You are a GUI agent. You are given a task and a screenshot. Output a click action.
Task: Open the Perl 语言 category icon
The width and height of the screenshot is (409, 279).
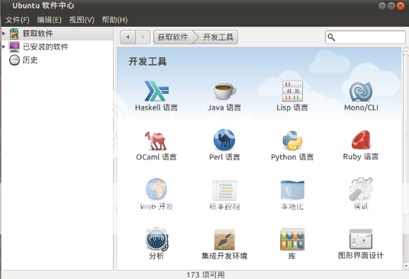pyautogui.click(x=224, y=139)
